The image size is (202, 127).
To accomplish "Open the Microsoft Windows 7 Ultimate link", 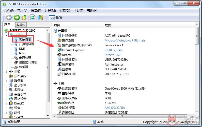I will point(125,40).
